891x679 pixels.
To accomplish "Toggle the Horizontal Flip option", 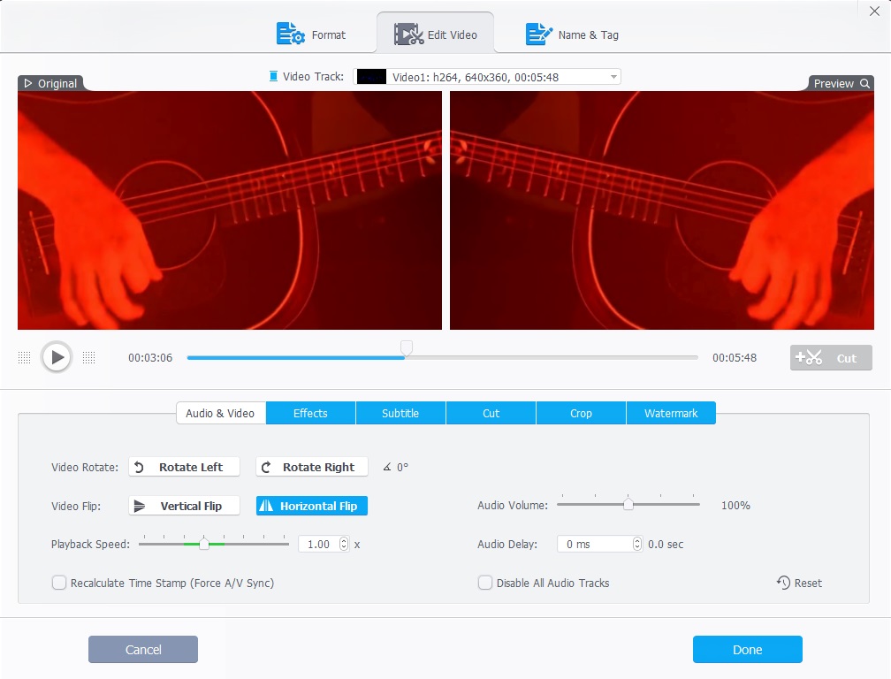I will click(x=311, y=505).
